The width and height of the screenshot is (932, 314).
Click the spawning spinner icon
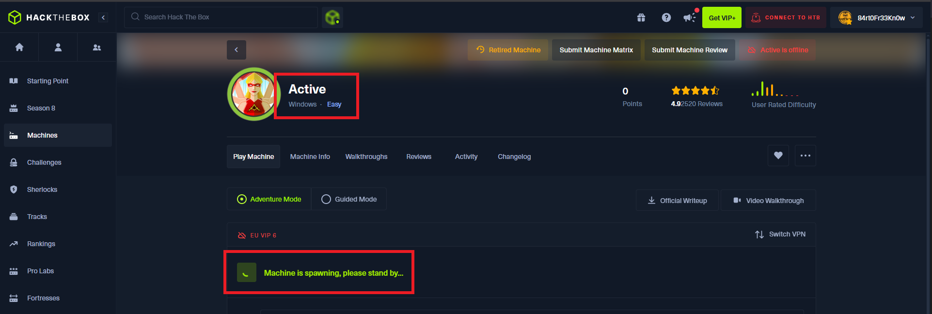pos(246,273)
